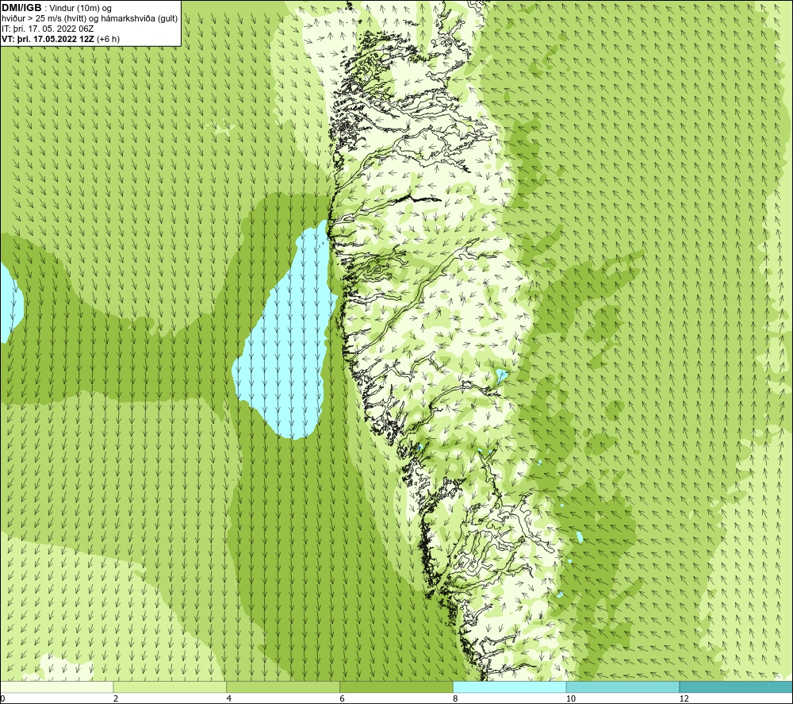The image size is (793, 704).
Task: Click the legend scale label '12'
Action: click(684, 698)
